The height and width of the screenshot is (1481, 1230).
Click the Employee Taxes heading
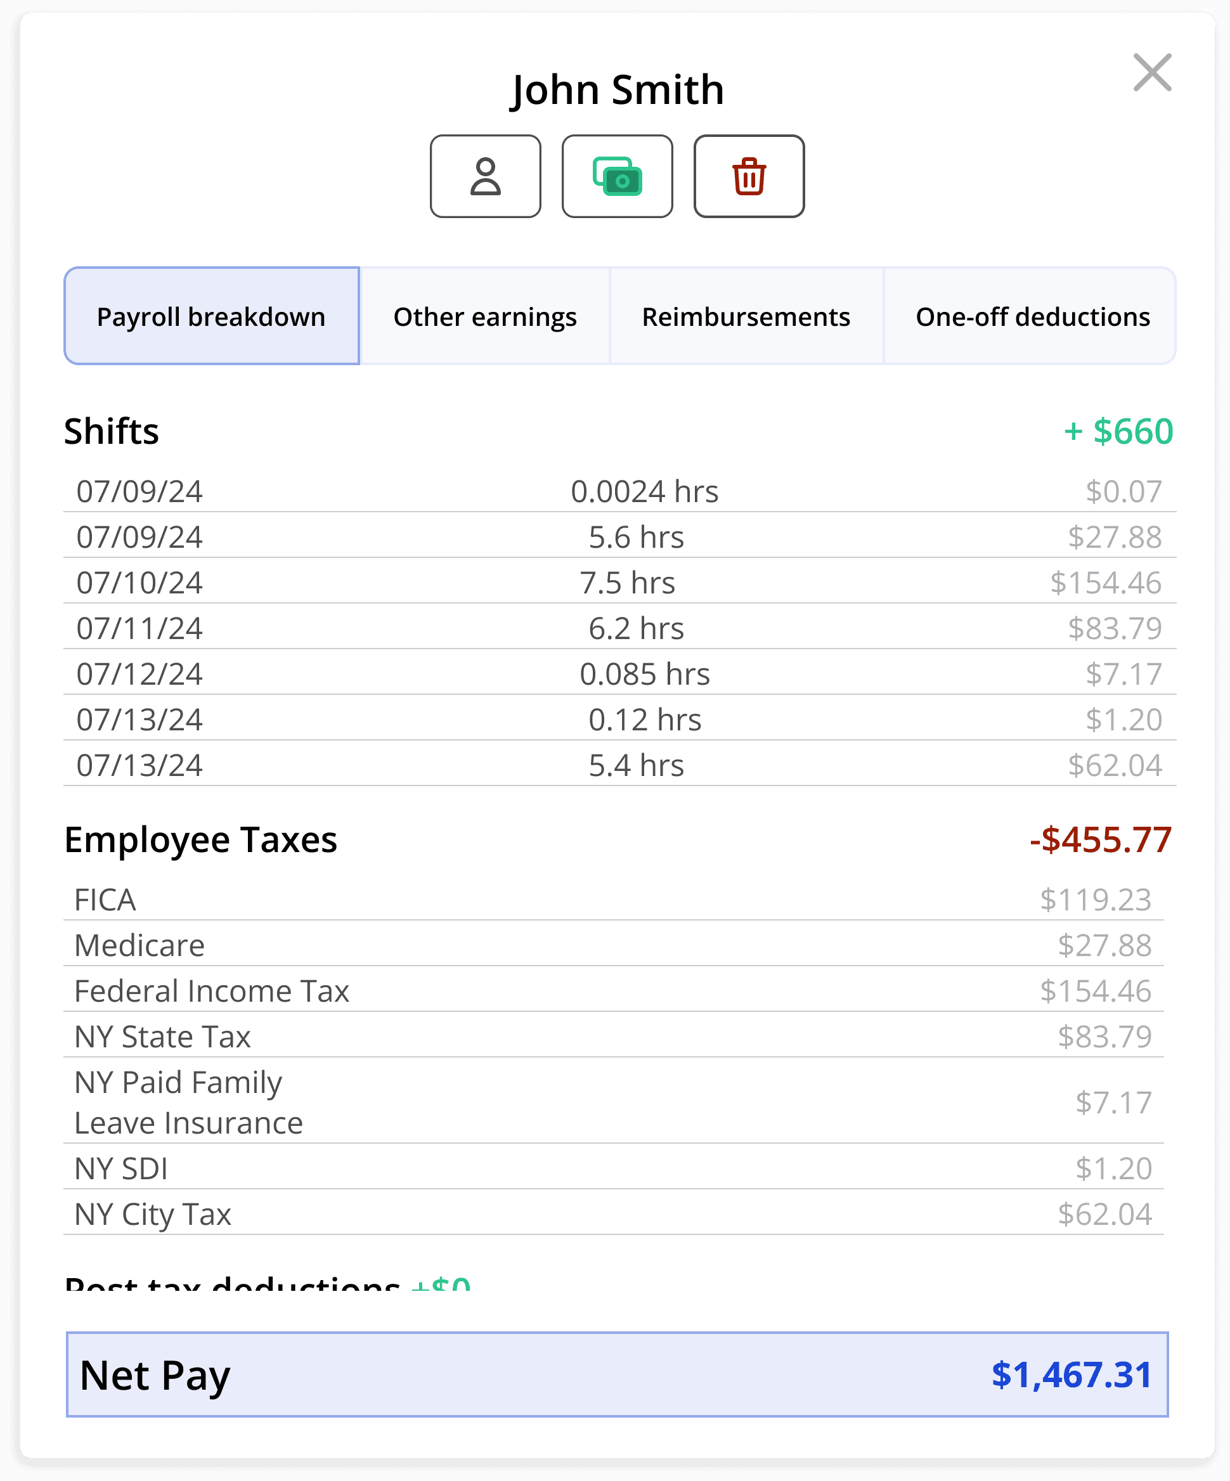pyautogui.click(x=200, y=840)
